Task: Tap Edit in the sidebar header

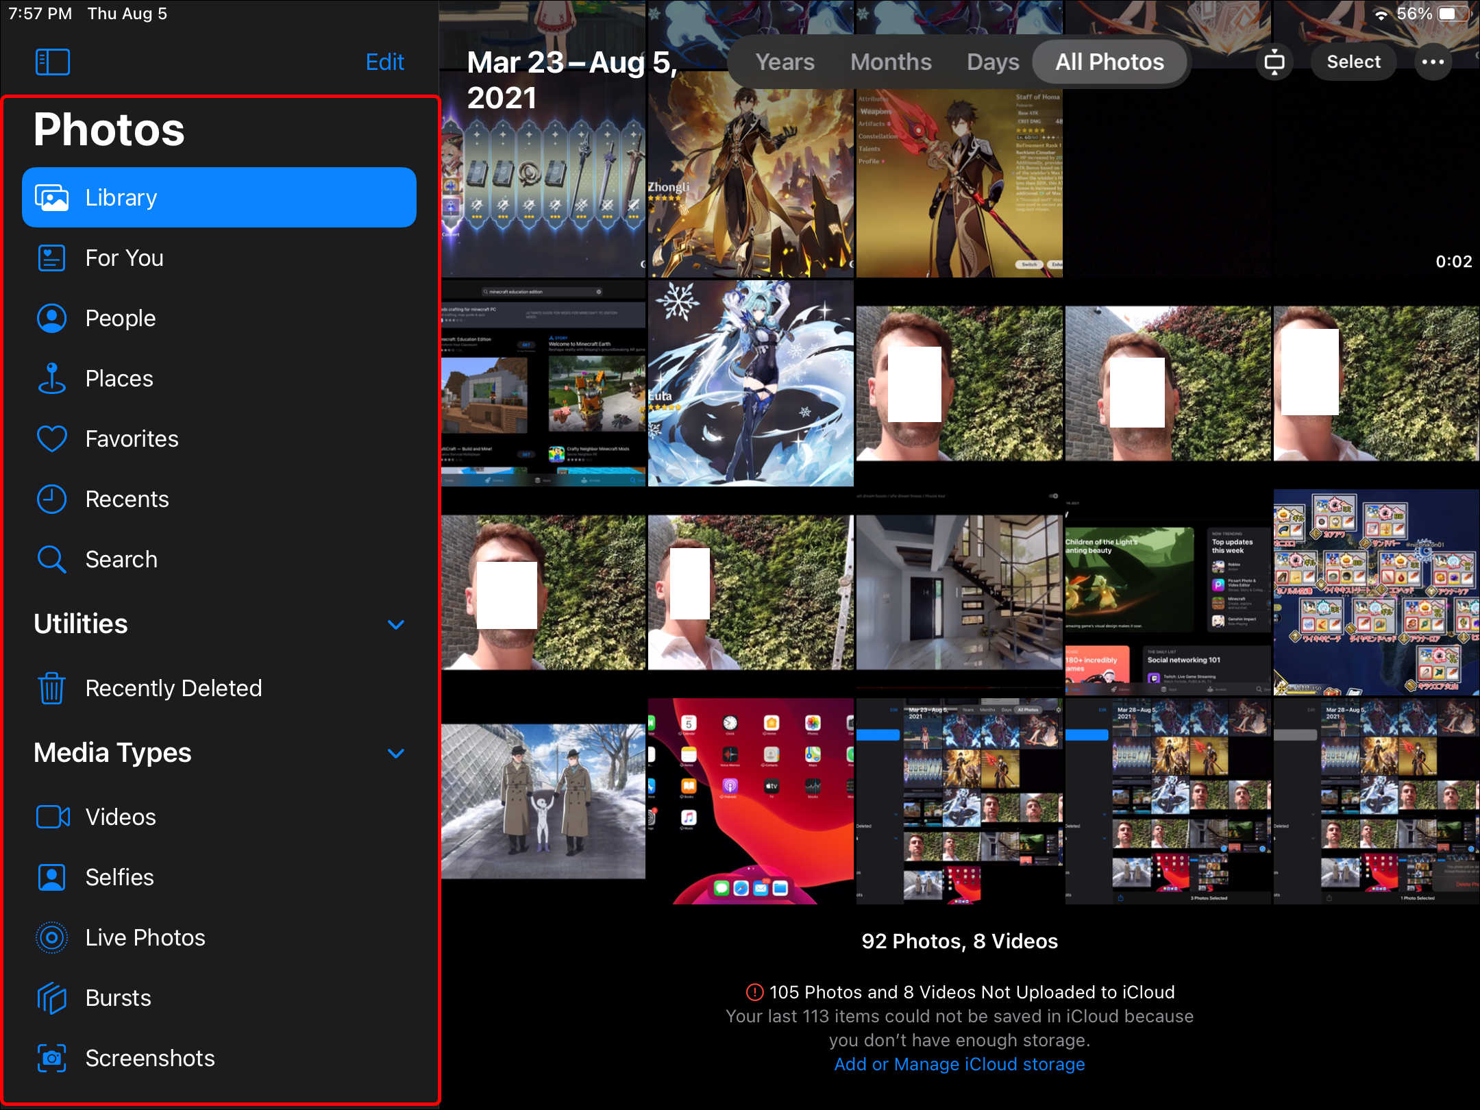Action: point(384,62)
